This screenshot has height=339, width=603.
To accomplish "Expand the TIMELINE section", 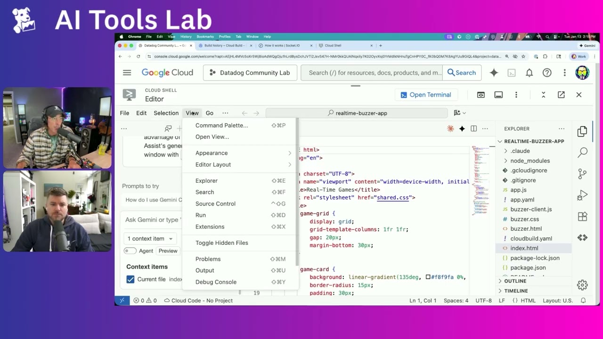I will point(516,291).
